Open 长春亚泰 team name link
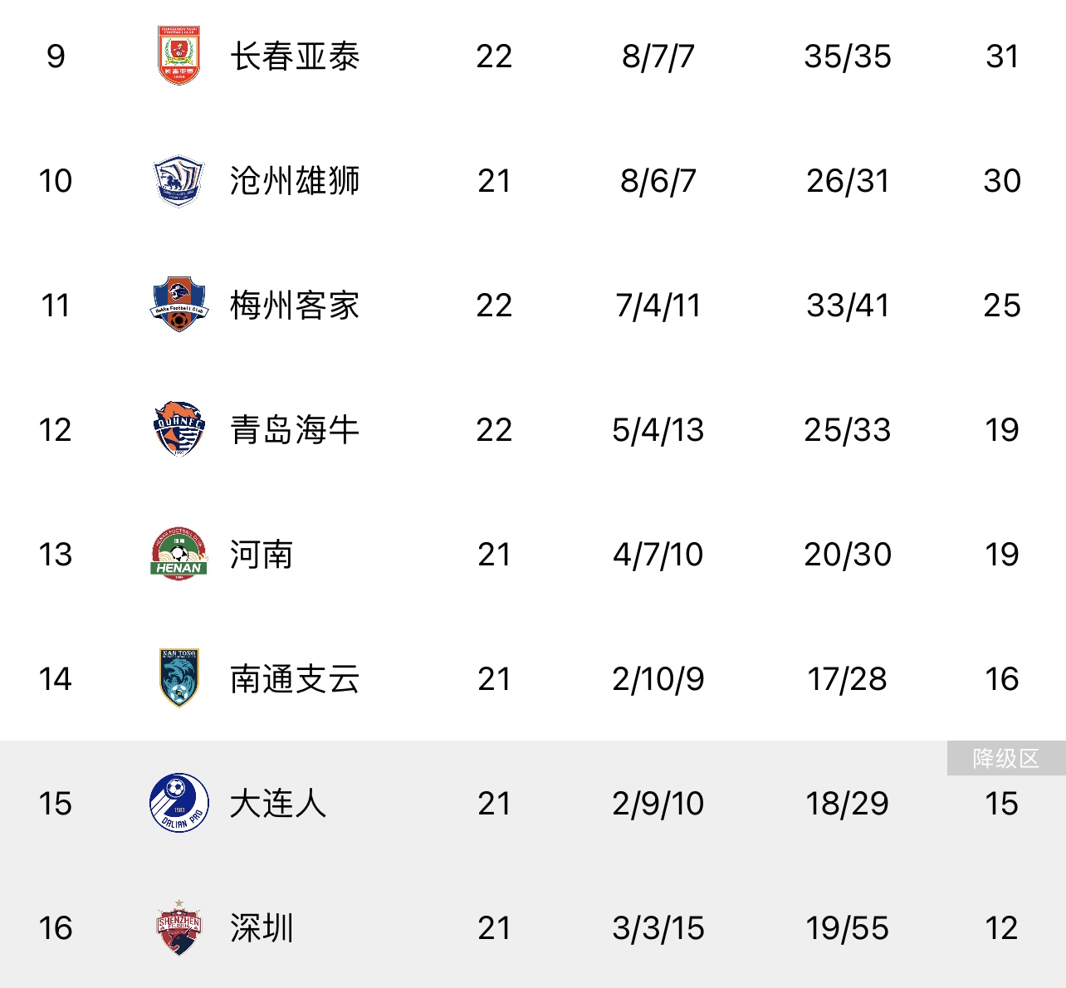Screen dimensions: 1066x988 tap(295, 56)
